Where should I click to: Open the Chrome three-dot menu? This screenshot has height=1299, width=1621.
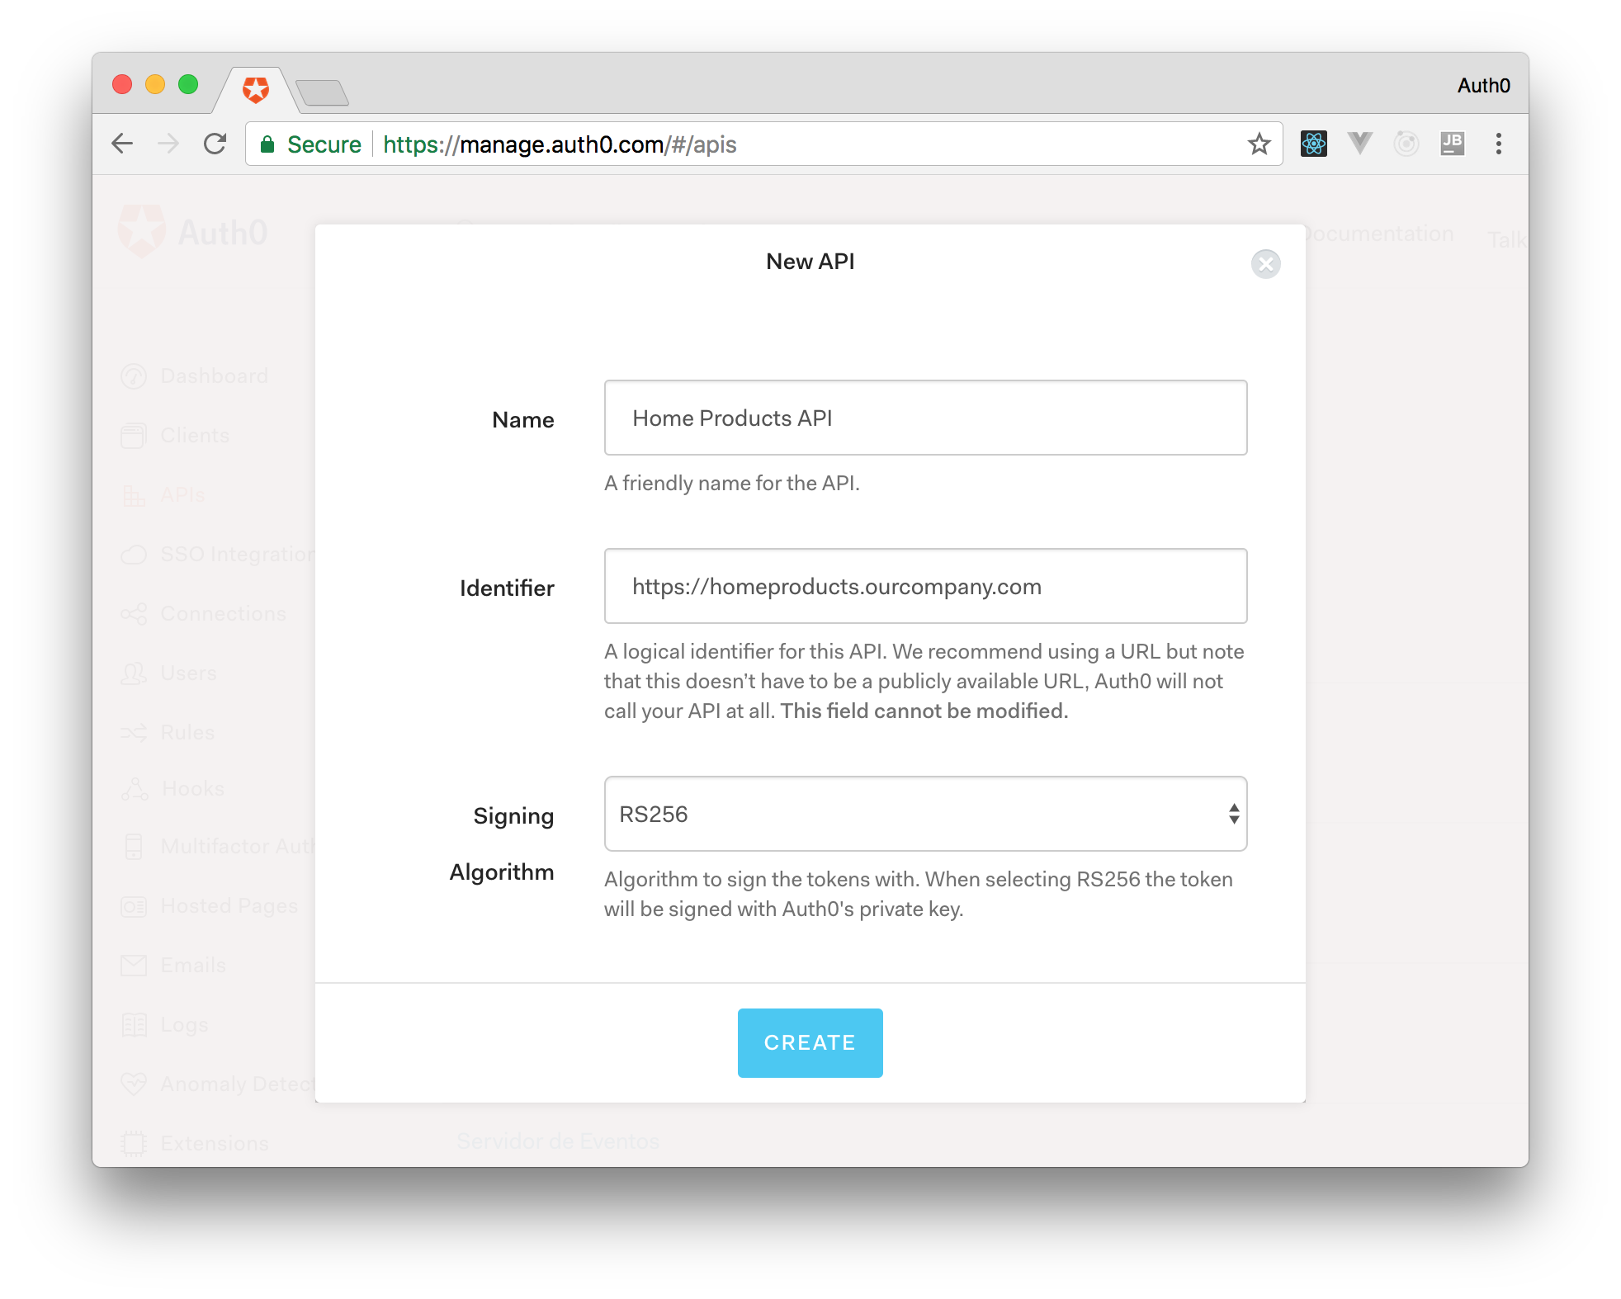pyautogui.click(x=1498, y=144)
